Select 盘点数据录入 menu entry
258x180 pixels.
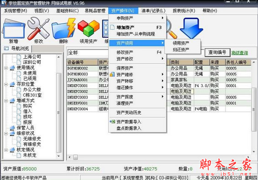(x=137, y=128)
